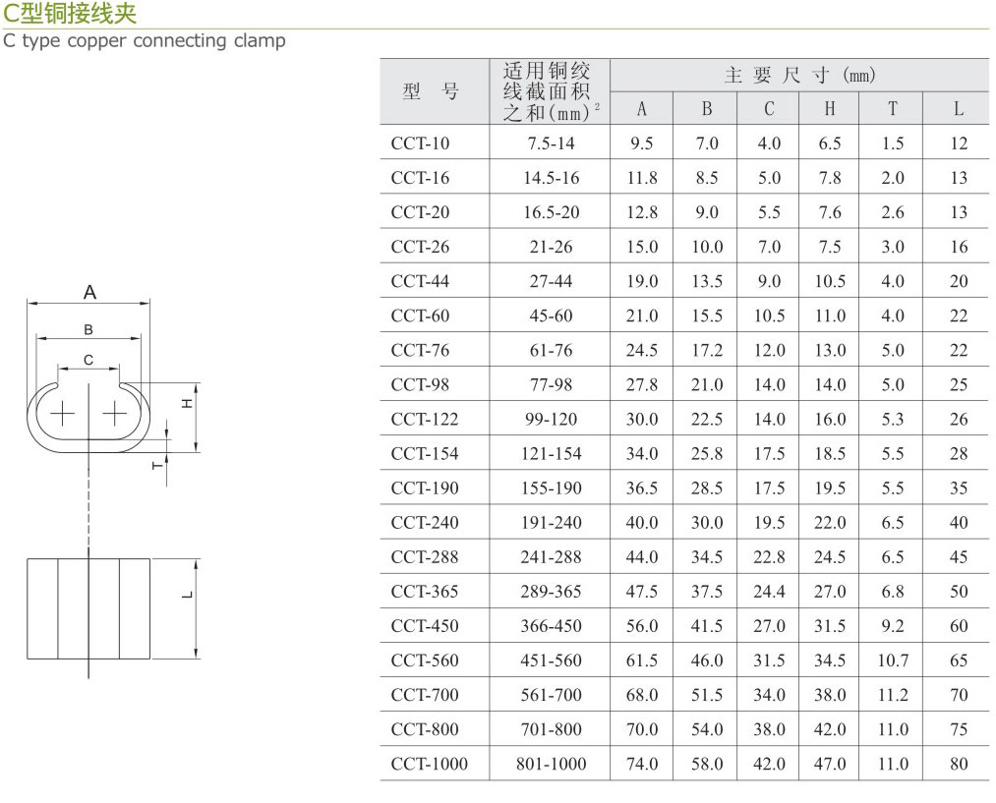Click the 451-560 range cell
The height and width of the screenshot is (803, 996).
click(x=551, y=660)
